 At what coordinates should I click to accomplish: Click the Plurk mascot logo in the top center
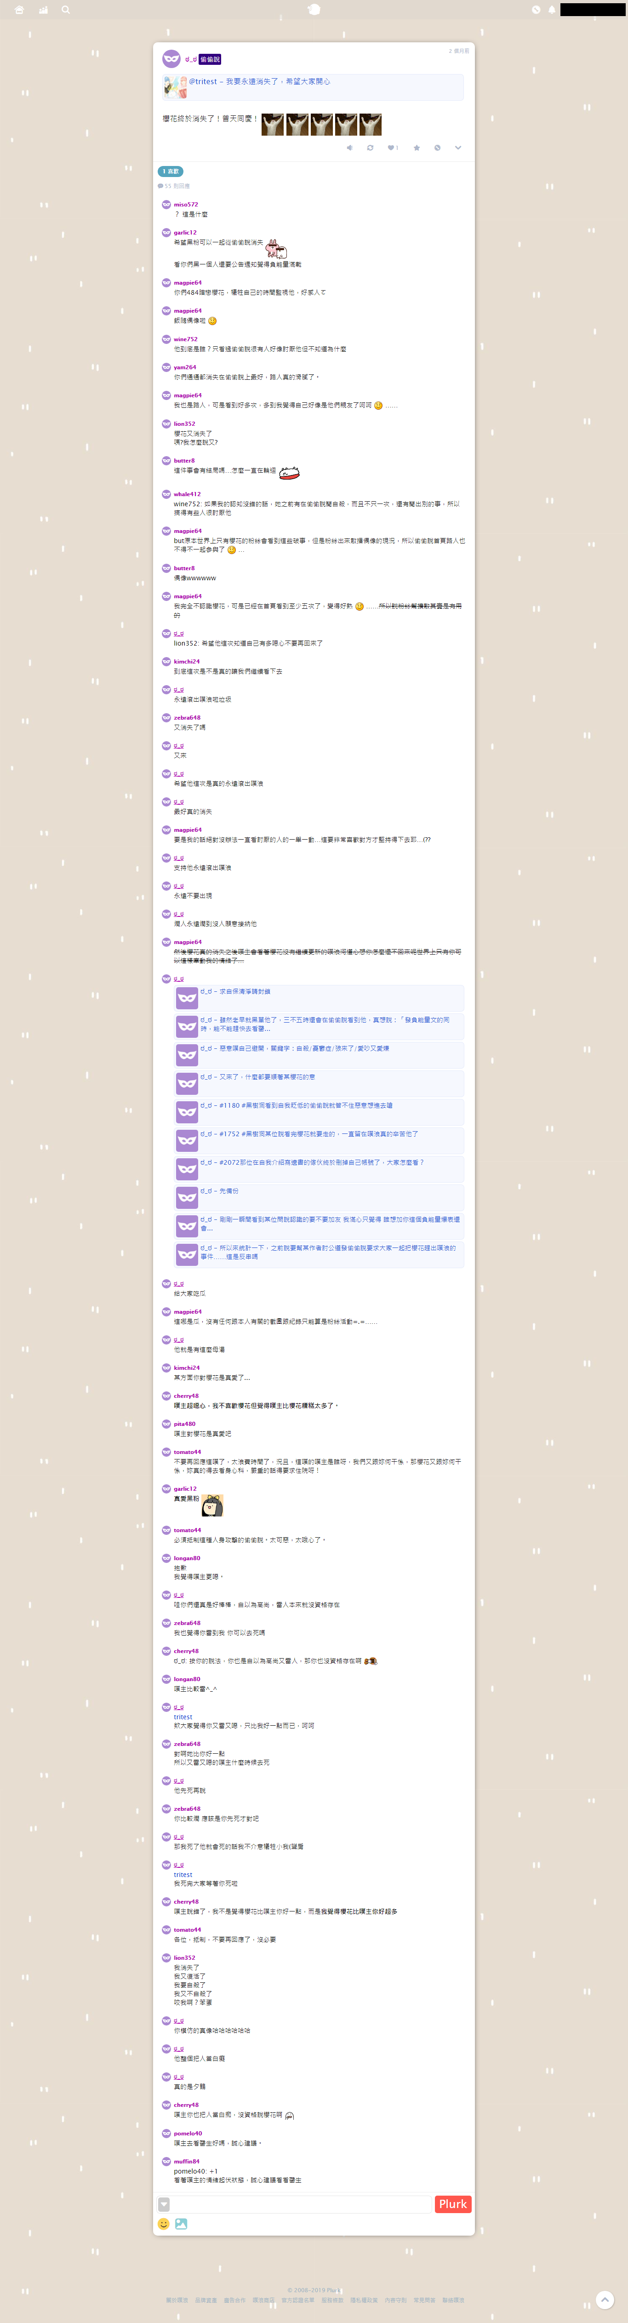coord(314,10)
